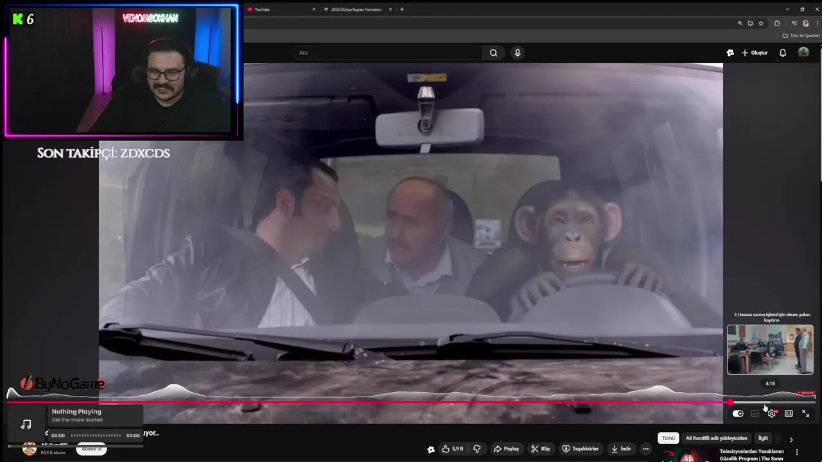Screen dimensions: 822x462
Task: Click the install/cast icon in address bar
Action: coord(750,23)
